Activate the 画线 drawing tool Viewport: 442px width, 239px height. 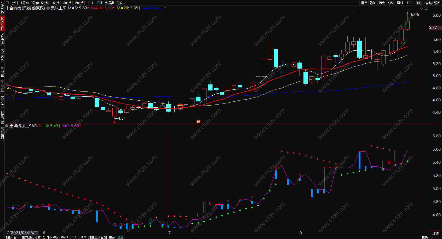(x=400, y=3)
